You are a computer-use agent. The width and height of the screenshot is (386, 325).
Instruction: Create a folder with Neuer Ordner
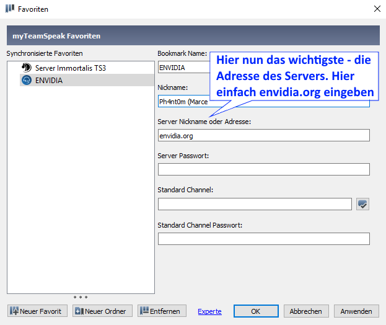[x=100, y=311]
